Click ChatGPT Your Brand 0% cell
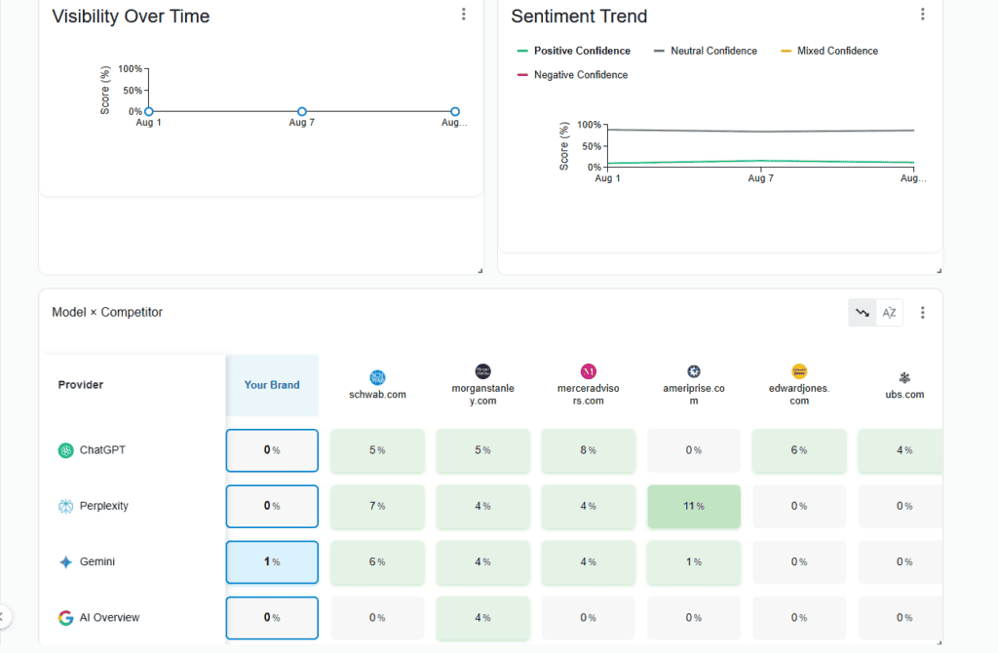Viewport: 998px width, 653px height. point(272,450)
